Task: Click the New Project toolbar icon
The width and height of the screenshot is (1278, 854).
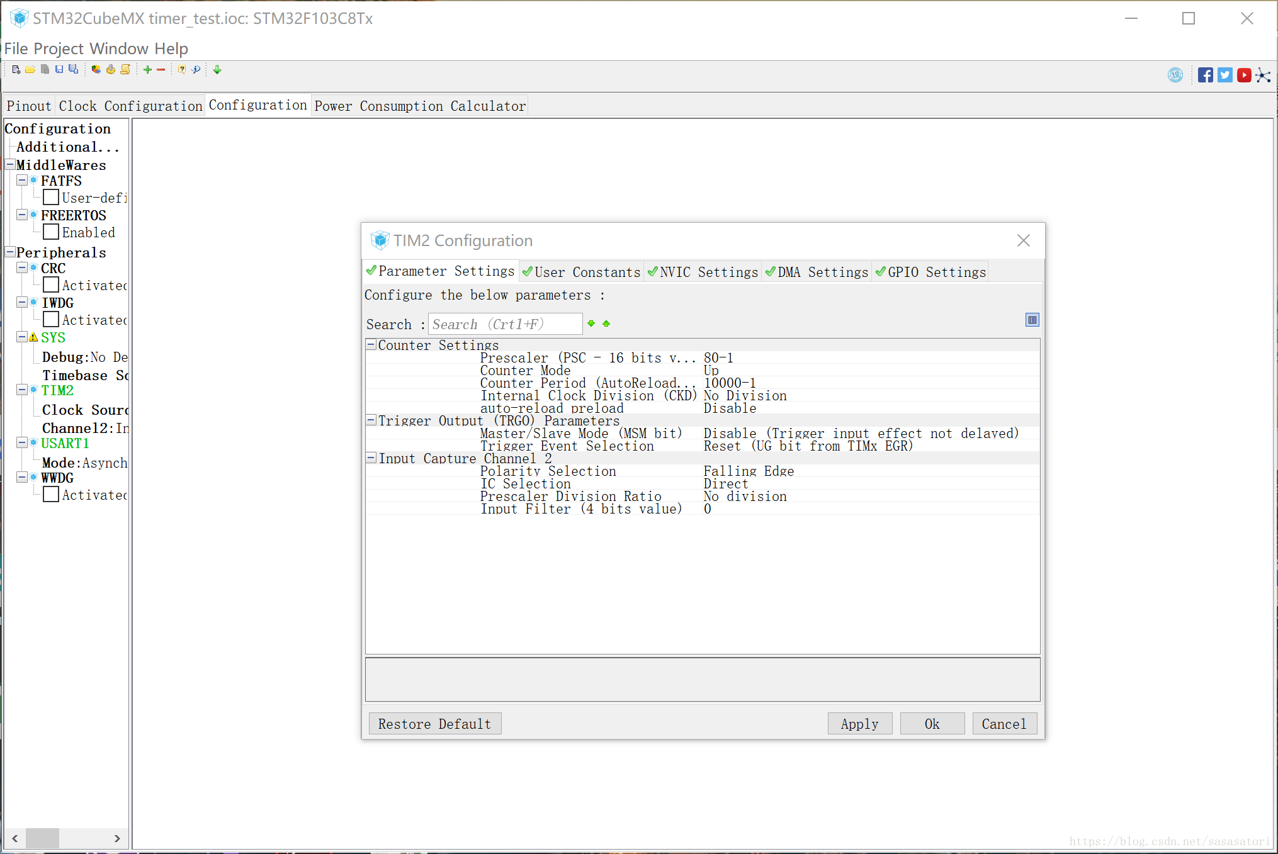Action: point(16,70)
